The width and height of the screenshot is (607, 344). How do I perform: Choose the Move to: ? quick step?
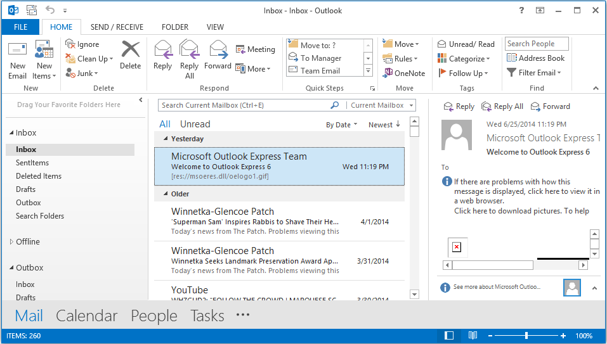click(x=325, y=45)
